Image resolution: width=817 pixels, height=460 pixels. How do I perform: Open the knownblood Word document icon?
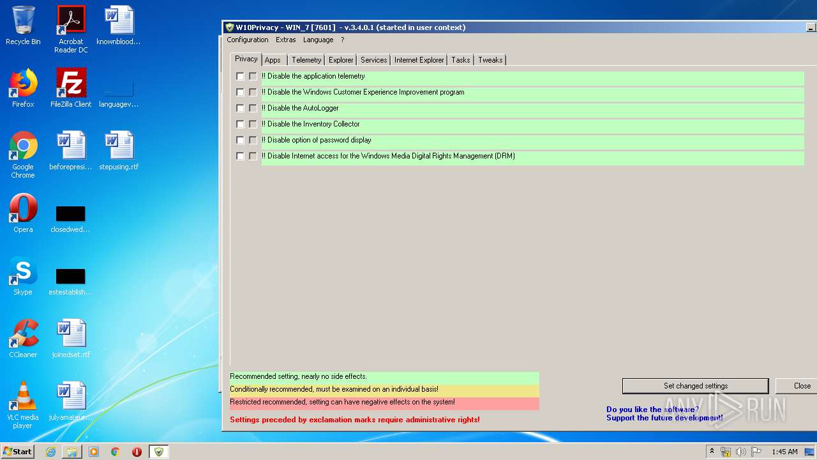coord(119,26)
